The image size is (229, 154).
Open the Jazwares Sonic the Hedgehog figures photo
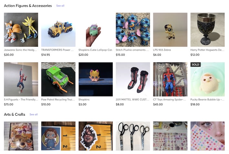coord(21,30)
